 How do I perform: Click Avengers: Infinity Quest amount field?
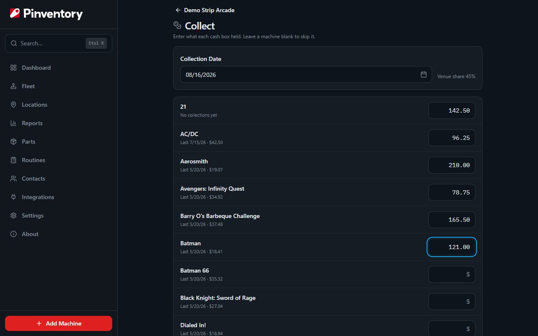coord(452,192)
